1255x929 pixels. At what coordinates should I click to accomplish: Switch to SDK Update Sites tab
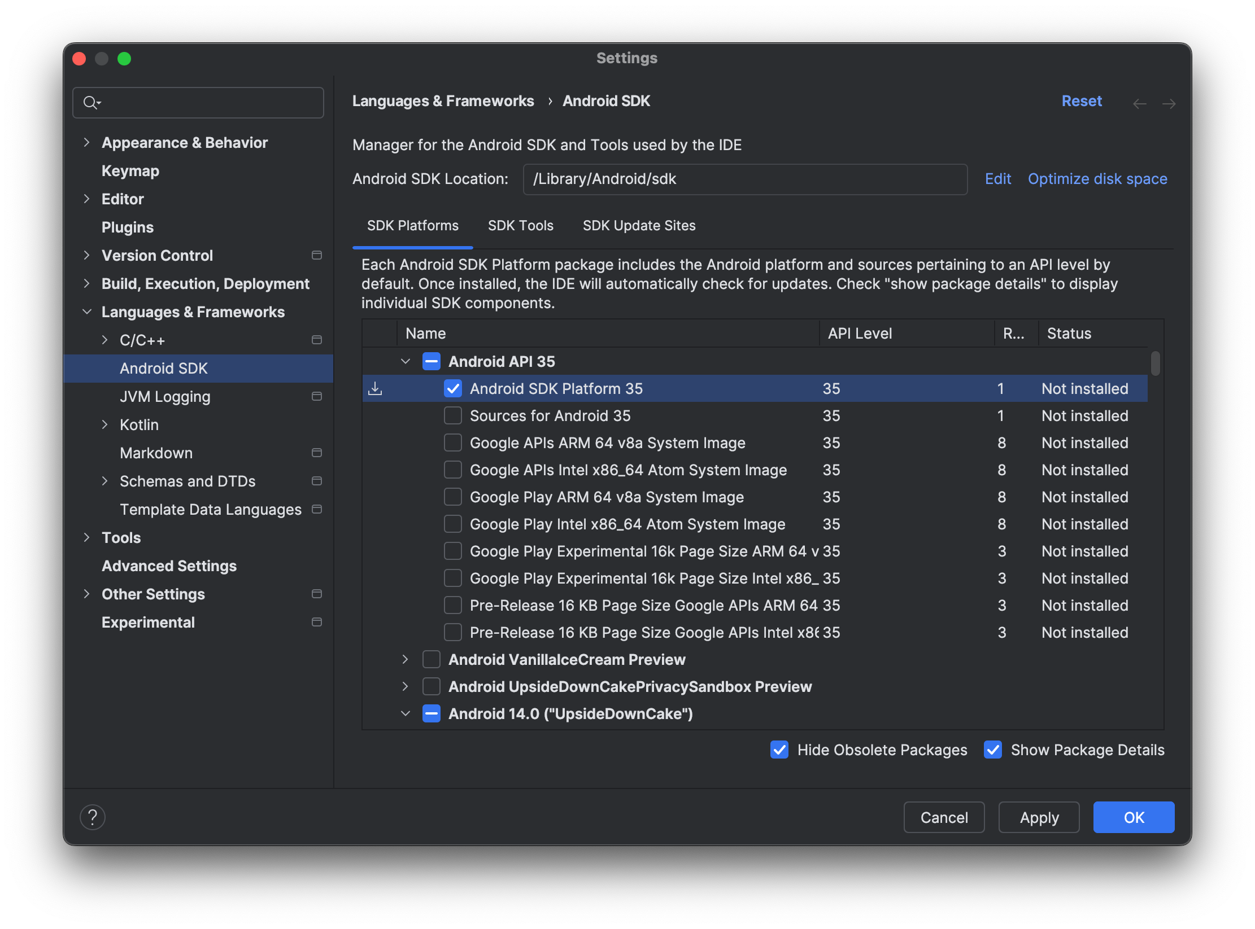point(639,225)
